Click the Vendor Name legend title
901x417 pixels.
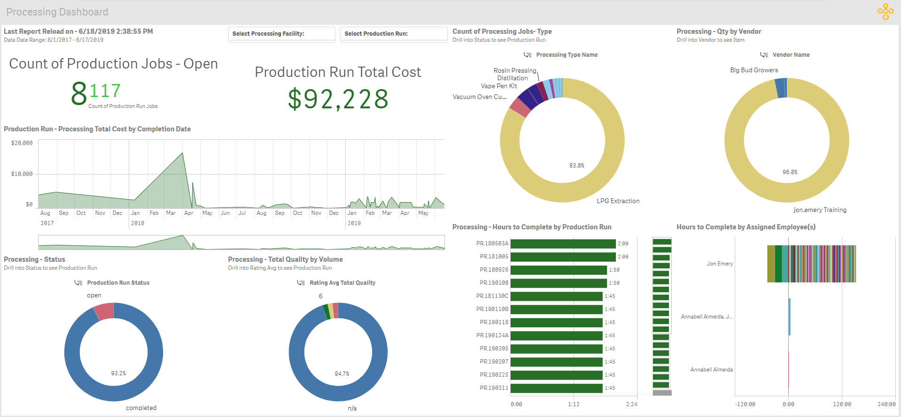coord(791,55)
